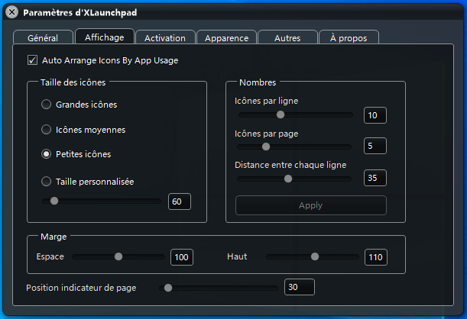Click the Espace margin slider
Image resolution: width=467 pixels, height=319 pixels.
(x=118, y=257)
